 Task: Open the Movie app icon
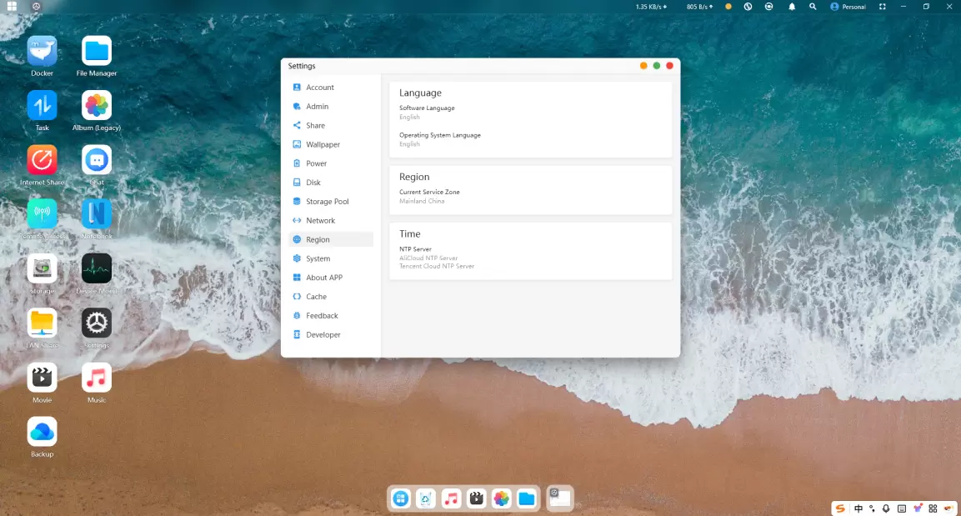pyautogui.click(x=42, y=378)
